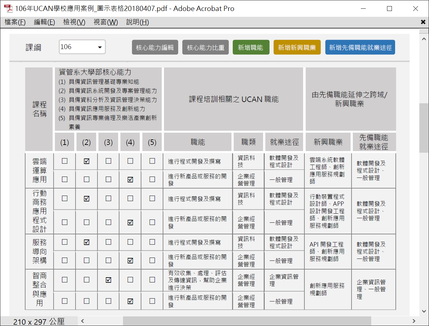Click the 新興職業 column header
The image size is (429, 326).
328,142
